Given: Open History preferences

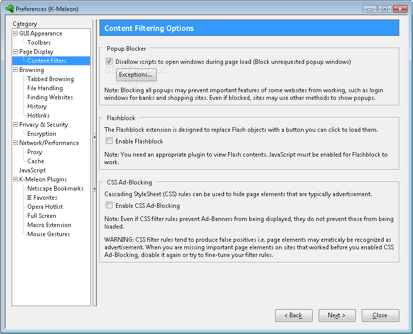Looking at the screenshot, I should pyautogui.click(x=37, y=106).
